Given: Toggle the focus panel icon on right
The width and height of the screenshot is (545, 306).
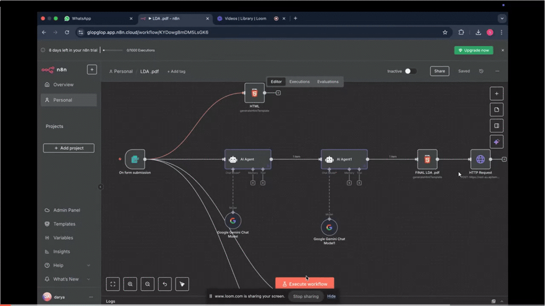Looking at the screenshot, I should coord(497,125).
